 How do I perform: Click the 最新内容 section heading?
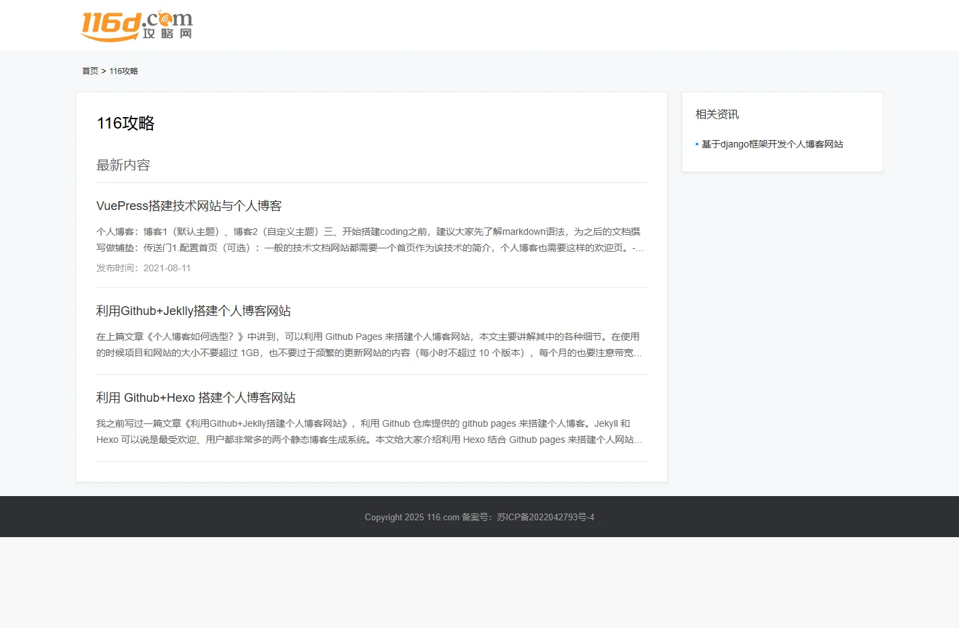123,165
